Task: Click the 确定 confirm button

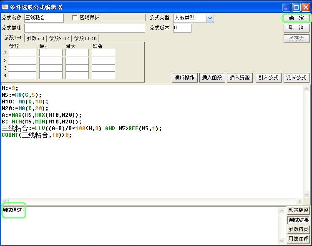Action: (297, 18)
